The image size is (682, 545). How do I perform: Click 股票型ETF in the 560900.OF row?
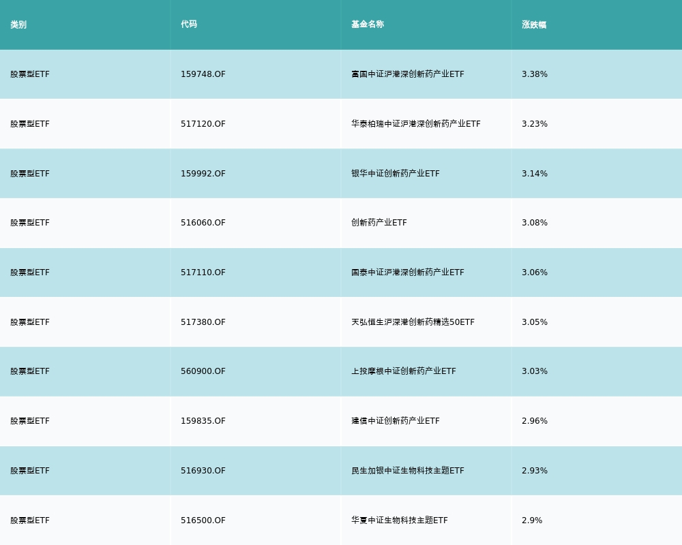point(30,371)
